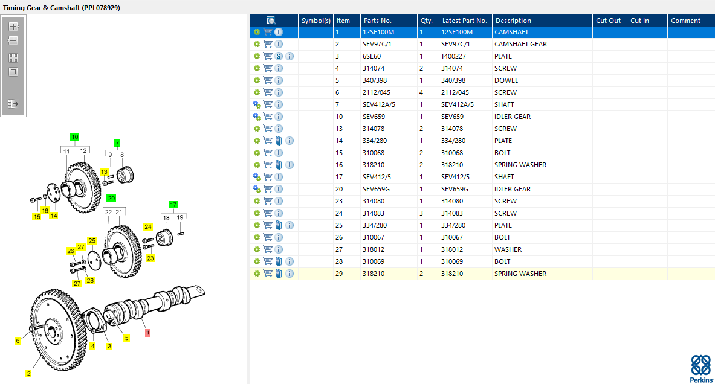
Task: Add SHAFT SEV412/5 to cart
Action: tap(268, 177)
